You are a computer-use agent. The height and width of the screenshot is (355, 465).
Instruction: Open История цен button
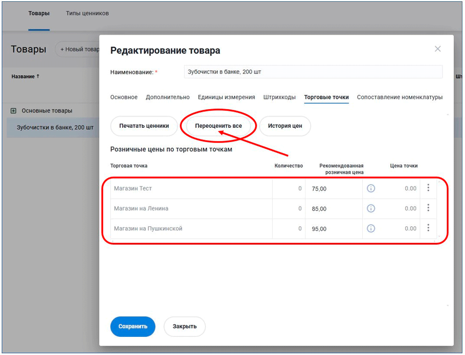click(x=285, y=126)
